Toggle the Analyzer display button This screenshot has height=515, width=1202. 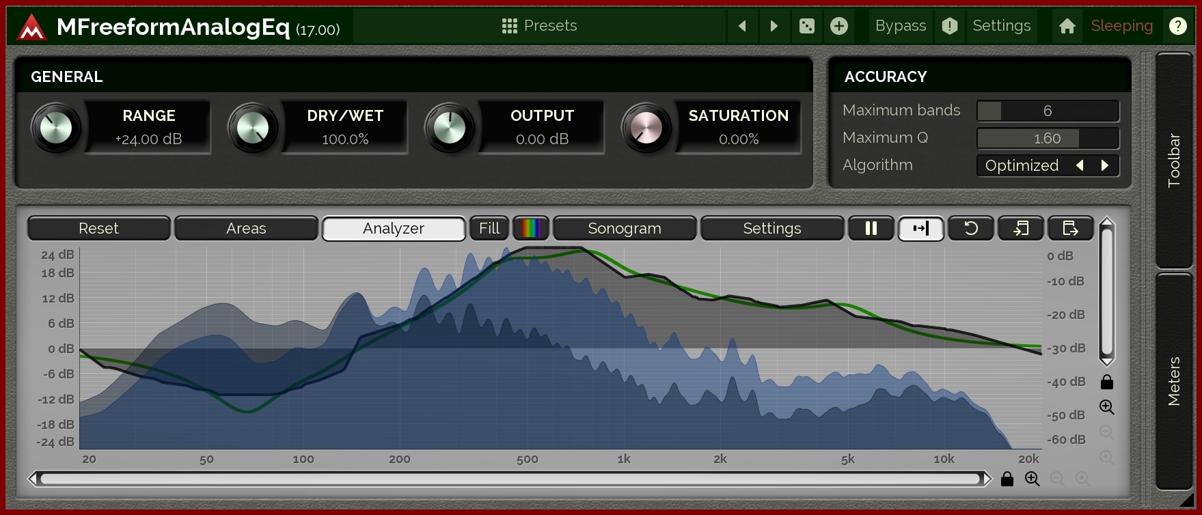394,228
